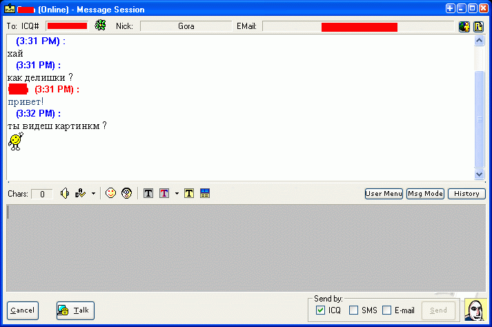
Task: Click the chat scrollbar thumb
Action: tap(480, 119)
